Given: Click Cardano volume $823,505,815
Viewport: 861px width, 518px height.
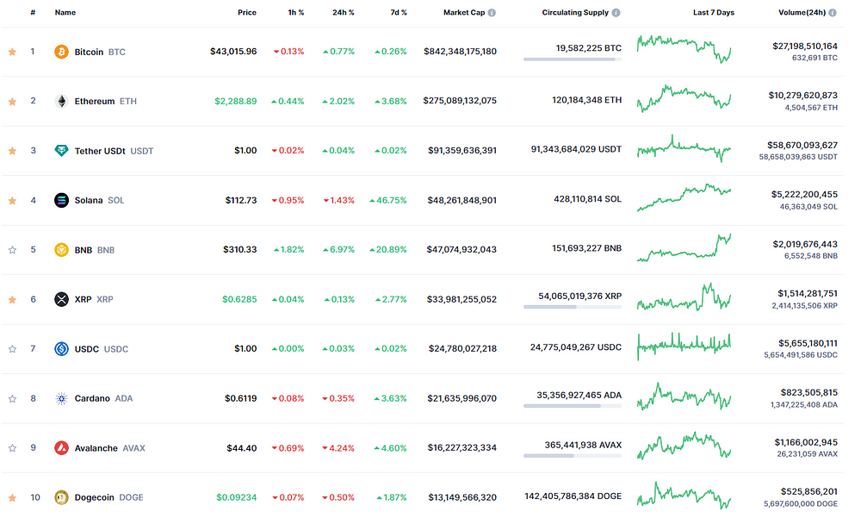Looking at the screenshot, I should click(x=809, y=393).
